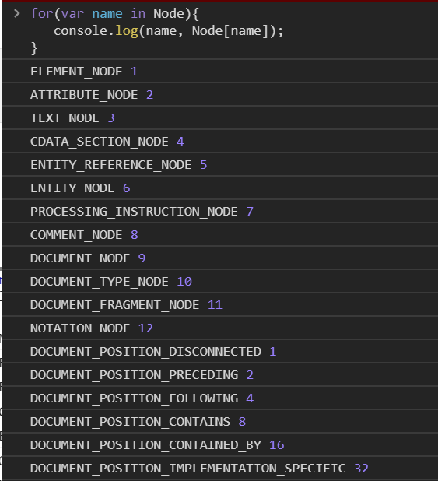Select the DOCUMENT_POSITION_FOLLOWING 4 row
438x481 pixels.
click(220, 398)
